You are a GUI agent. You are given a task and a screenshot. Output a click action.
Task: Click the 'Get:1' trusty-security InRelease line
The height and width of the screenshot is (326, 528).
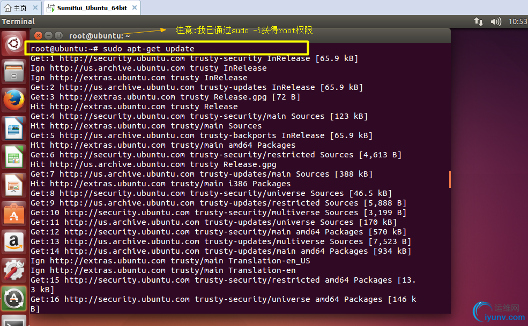194,58
